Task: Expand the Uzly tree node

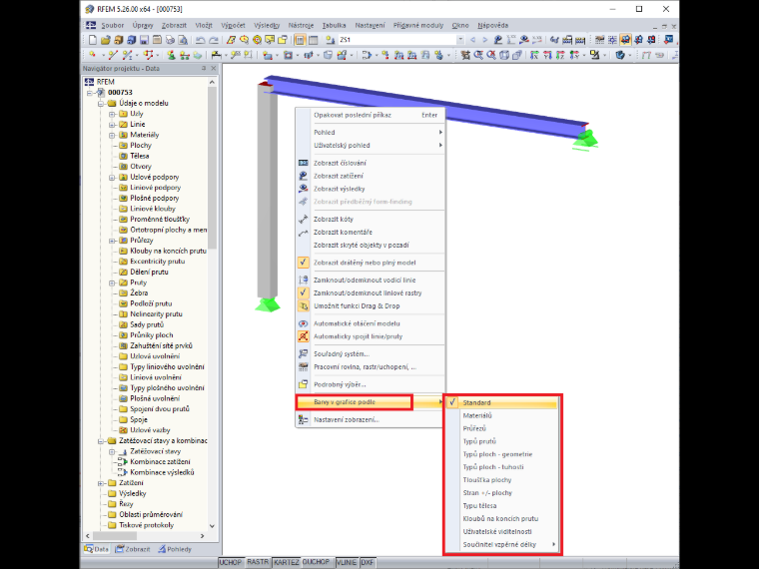Action: (x=112, y=114)
